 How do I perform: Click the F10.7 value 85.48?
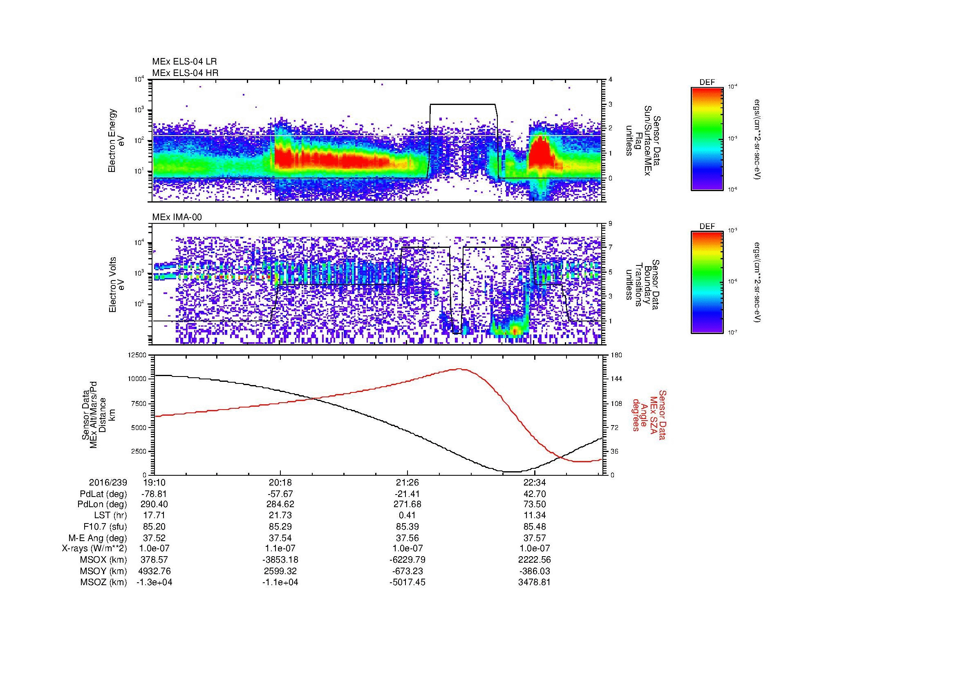coord(535,526)
